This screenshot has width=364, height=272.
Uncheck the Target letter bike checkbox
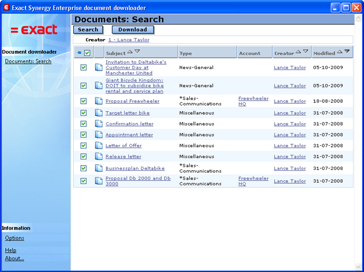tap(84, 113)
